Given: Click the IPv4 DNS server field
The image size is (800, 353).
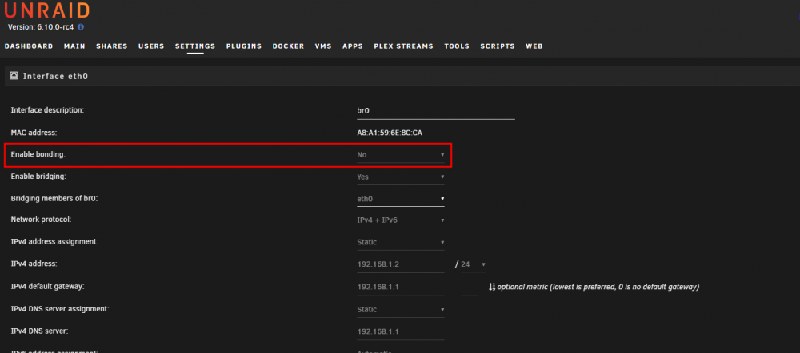Looking at the screenshot, I should click(401, 331).
